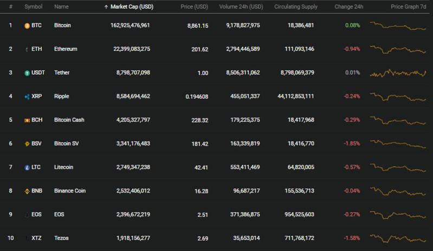
Task: Click the Bitcoin BTC coin icon
Action: pos(27,25)
